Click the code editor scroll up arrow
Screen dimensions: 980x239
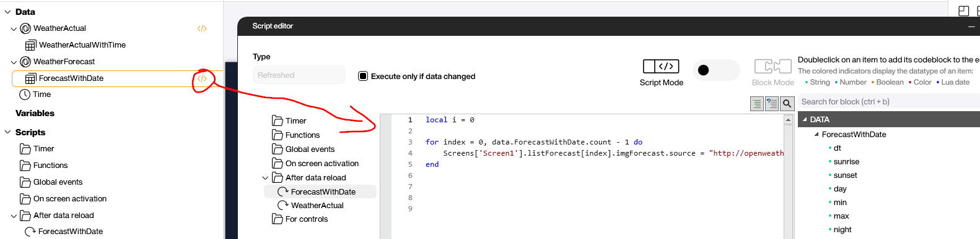[789, 120]
